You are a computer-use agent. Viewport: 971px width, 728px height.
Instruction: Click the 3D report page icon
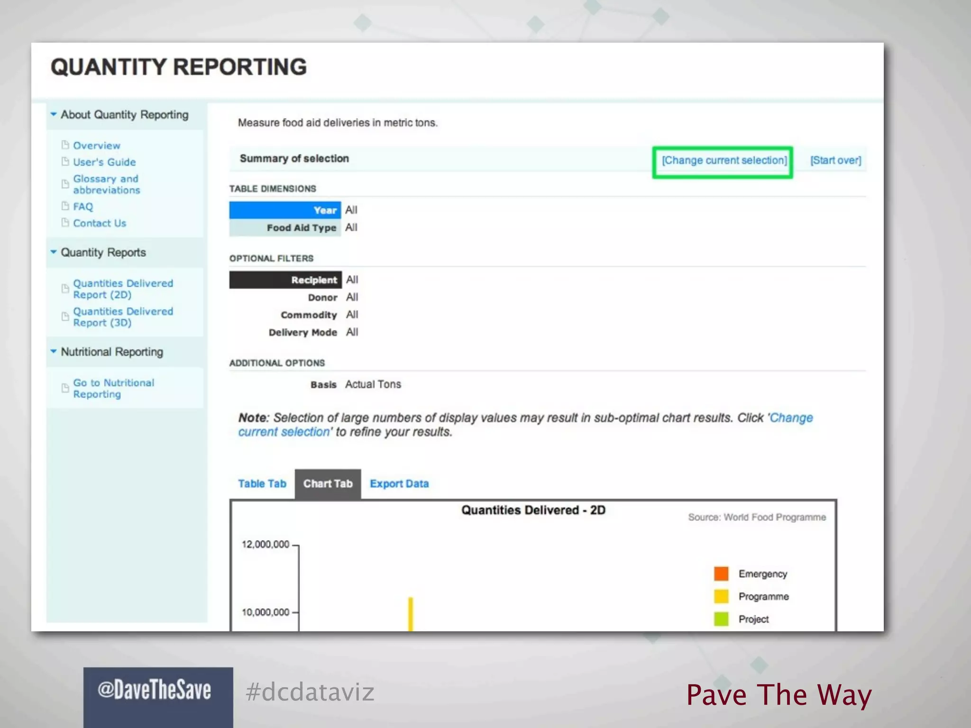[65, 316]
